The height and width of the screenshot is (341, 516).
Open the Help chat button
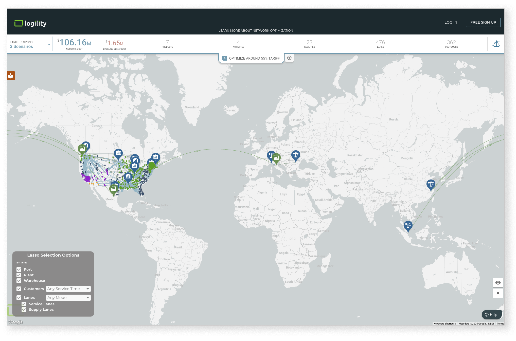pyautogui.click(x=491, y=315)
